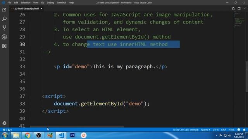
Task: Change indentation via Spaces: 4
Action: [x=205, y=130]
